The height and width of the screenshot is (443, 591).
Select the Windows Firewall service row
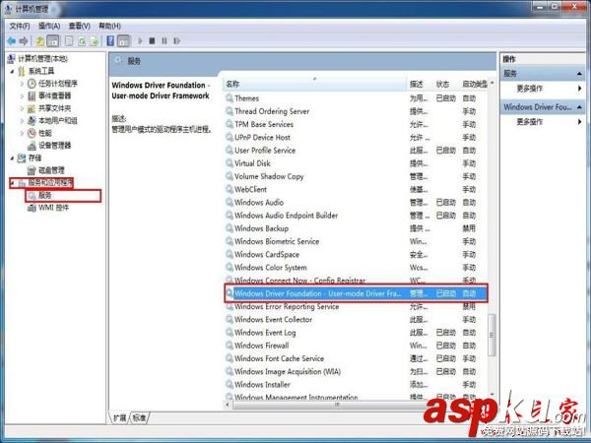click(x=356, y=346)
